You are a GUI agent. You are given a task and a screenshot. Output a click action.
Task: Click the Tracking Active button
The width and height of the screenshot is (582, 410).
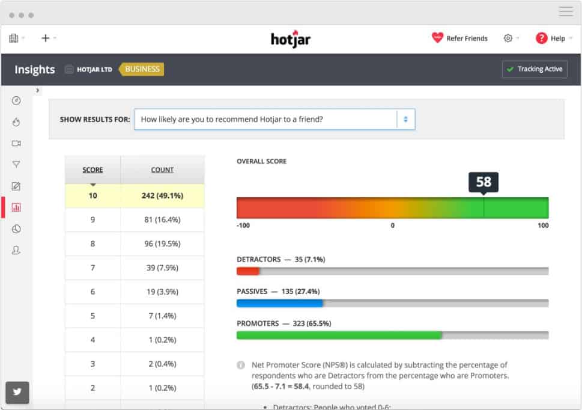coord(535,69)
